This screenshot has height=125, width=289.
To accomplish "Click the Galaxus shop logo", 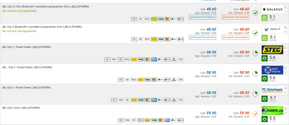I will (x=272, y=9).
